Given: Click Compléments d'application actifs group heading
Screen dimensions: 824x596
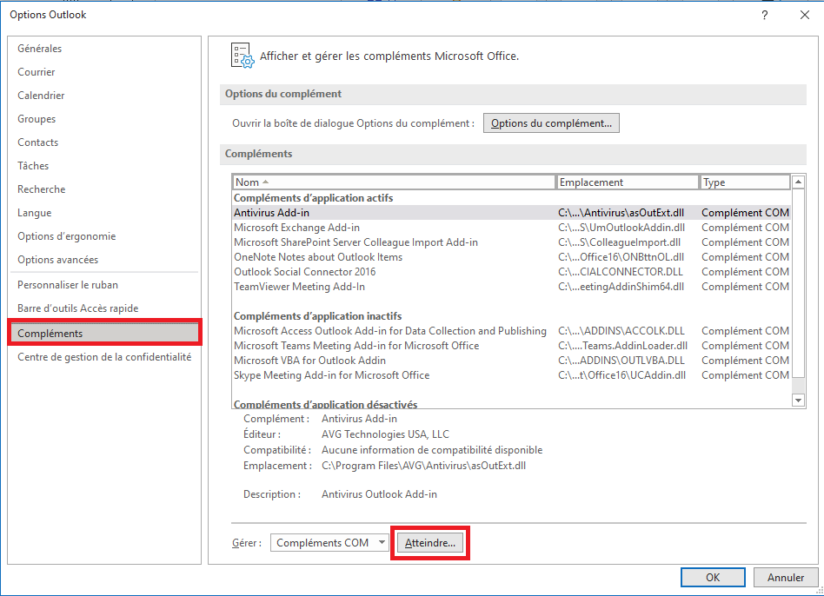Looking at the screenshot, I should [313, 198].
